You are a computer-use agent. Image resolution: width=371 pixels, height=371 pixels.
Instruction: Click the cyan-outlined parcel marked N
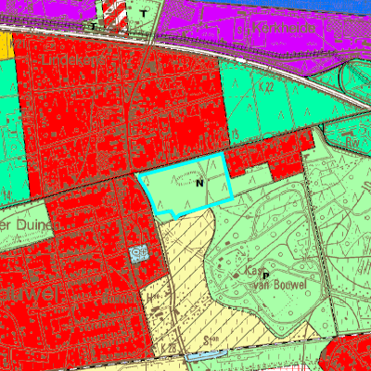pos(186,185)
